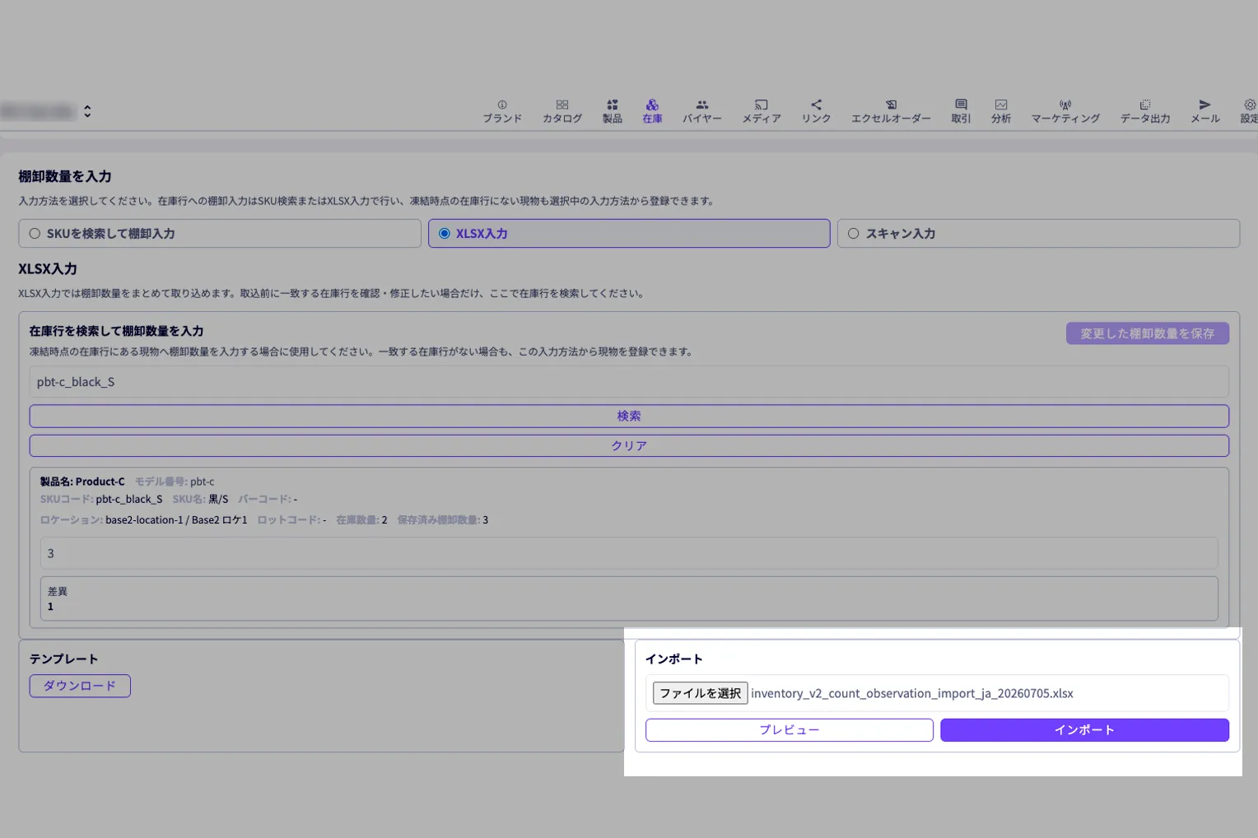
Task: Open the 在庫 inventory icon
Action: [x=652, y=105]
